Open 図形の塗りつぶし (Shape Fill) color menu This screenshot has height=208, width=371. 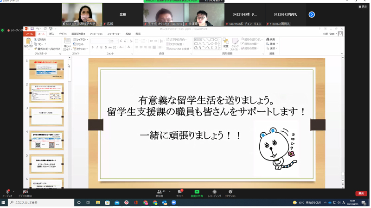(x=252, y=39)
